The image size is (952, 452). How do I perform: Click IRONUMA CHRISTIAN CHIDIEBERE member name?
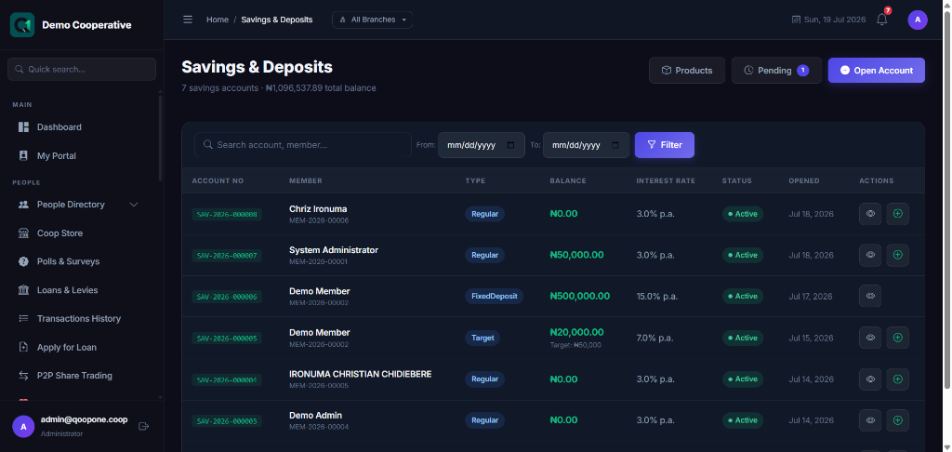tap(361, 374)
